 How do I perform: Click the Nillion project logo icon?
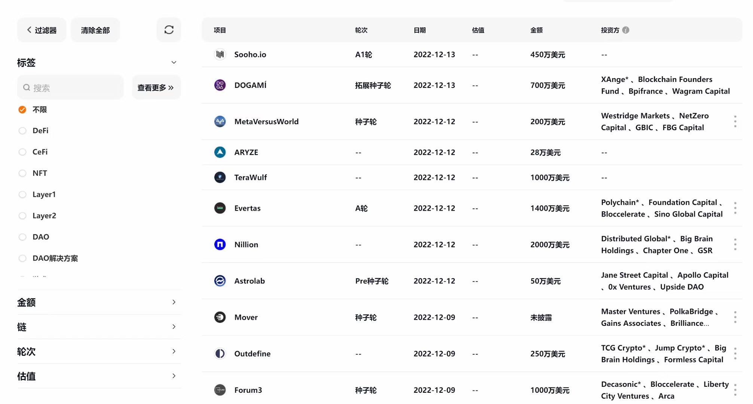pos(220,244)
